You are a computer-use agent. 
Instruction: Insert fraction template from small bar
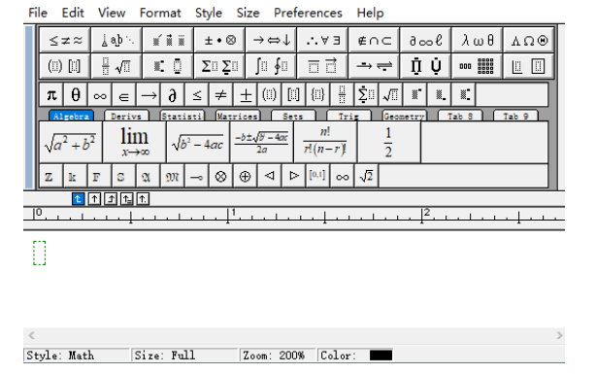click(342, 95)
